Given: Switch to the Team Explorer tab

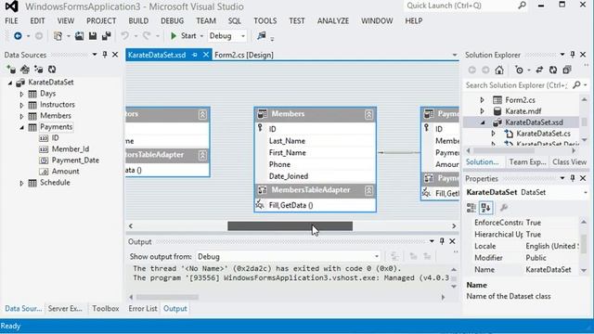Looking at the screenshot, I should pos(527,162).
